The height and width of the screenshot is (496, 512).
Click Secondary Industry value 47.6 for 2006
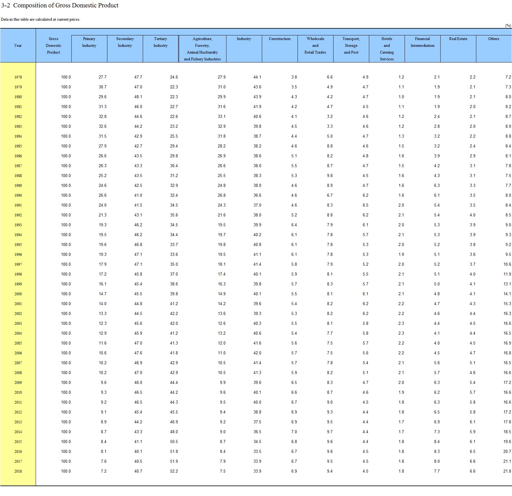pos(138,353)
